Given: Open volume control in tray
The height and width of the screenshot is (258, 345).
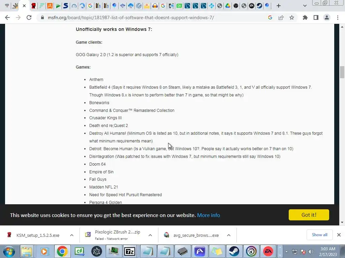Looking at the screenshot, I should coord(311,252).
